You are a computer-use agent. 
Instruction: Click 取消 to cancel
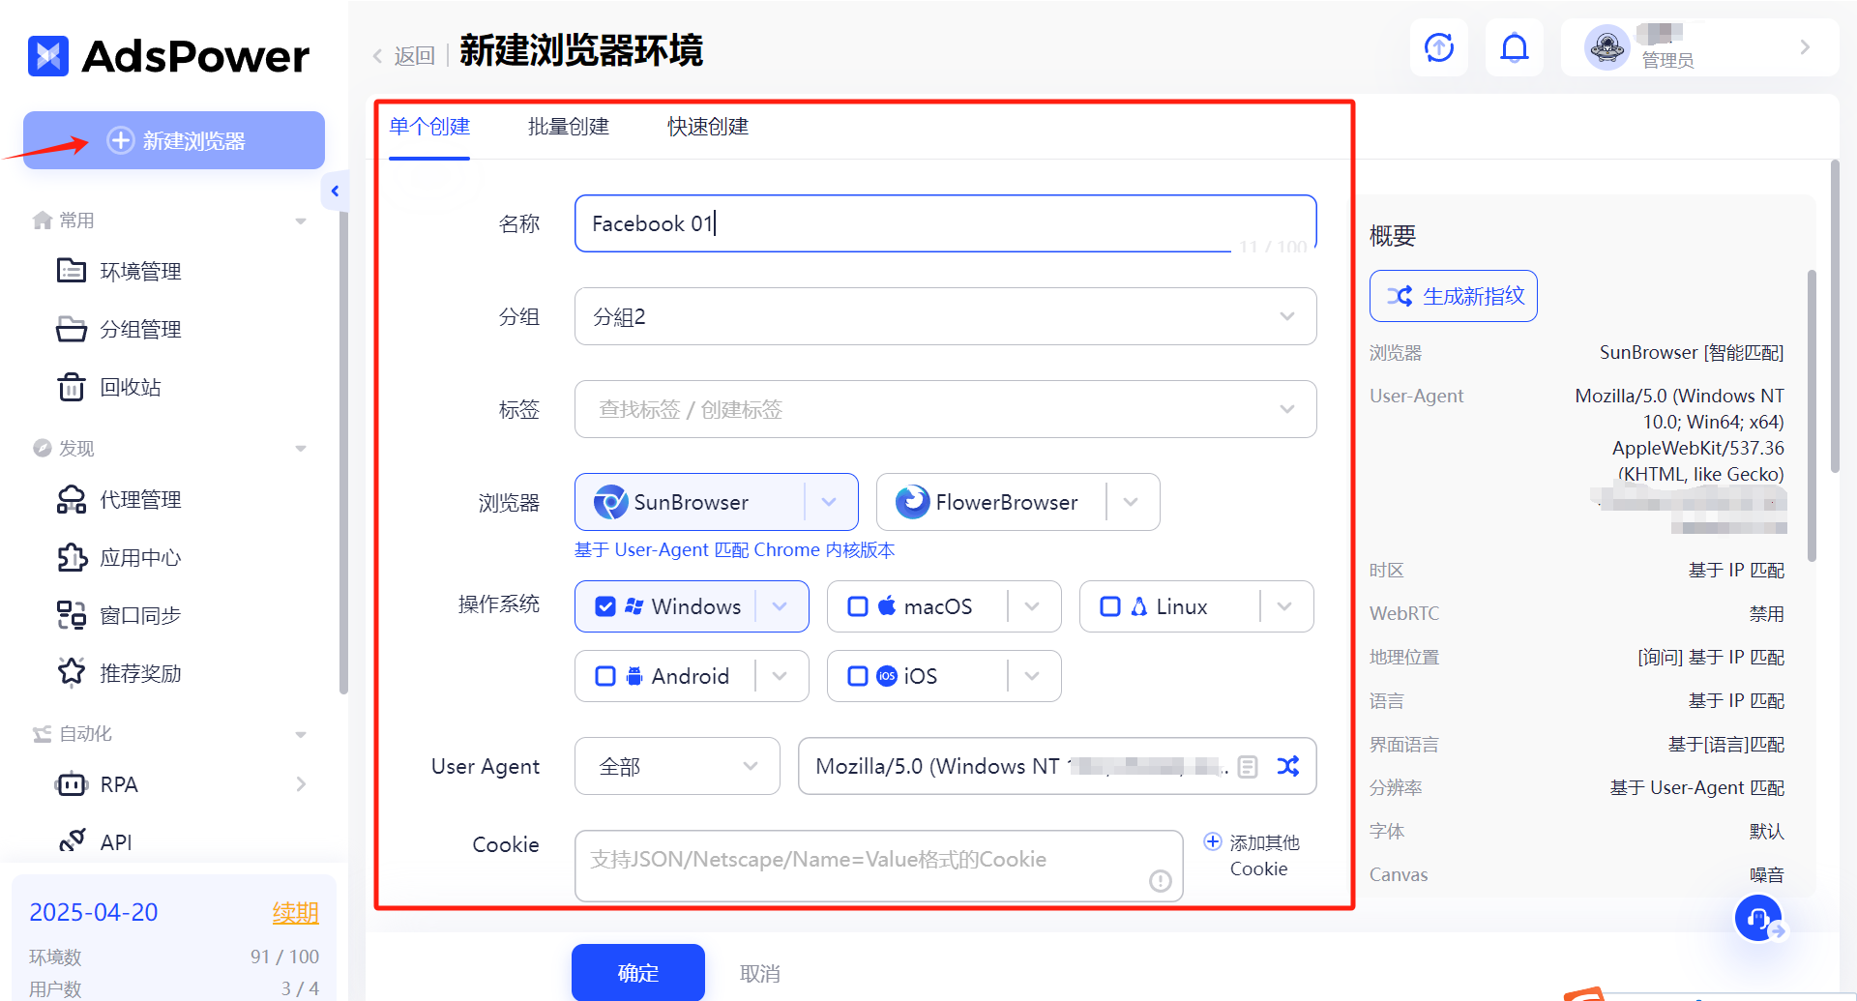[x=760, y=974]
